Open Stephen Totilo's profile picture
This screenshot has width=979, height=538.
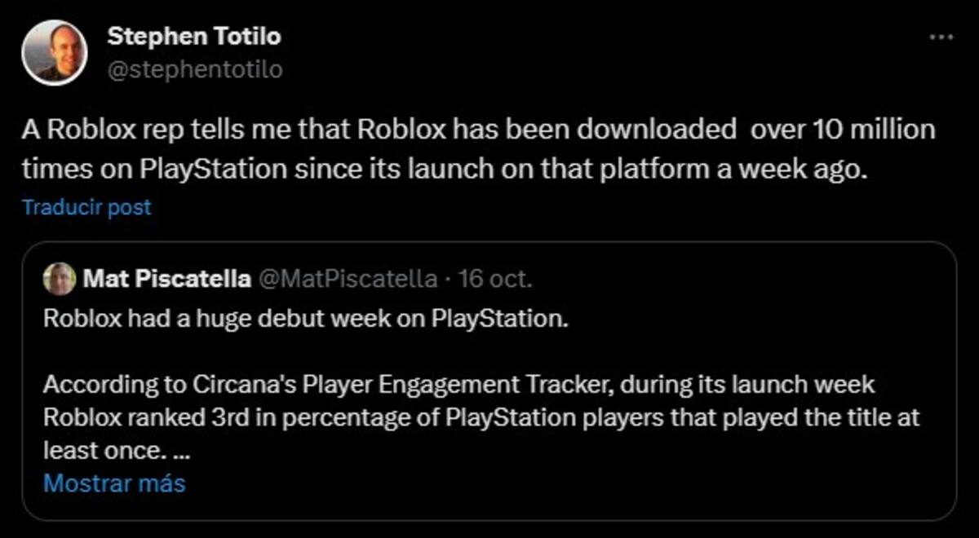coord(53,51)
